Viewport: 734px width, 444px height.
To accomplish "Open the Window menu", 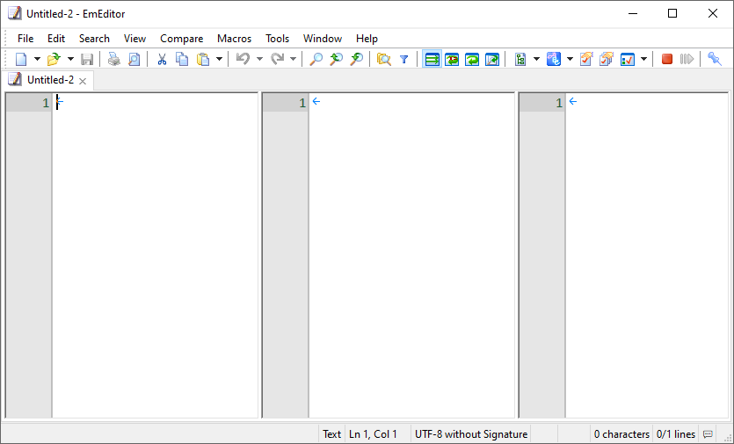I will coord(323,39).
